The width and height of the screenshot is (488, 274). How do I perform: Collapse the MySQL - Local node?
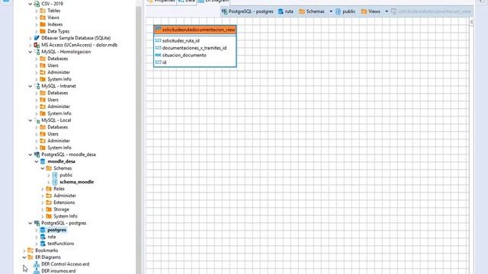coord(30,120)
